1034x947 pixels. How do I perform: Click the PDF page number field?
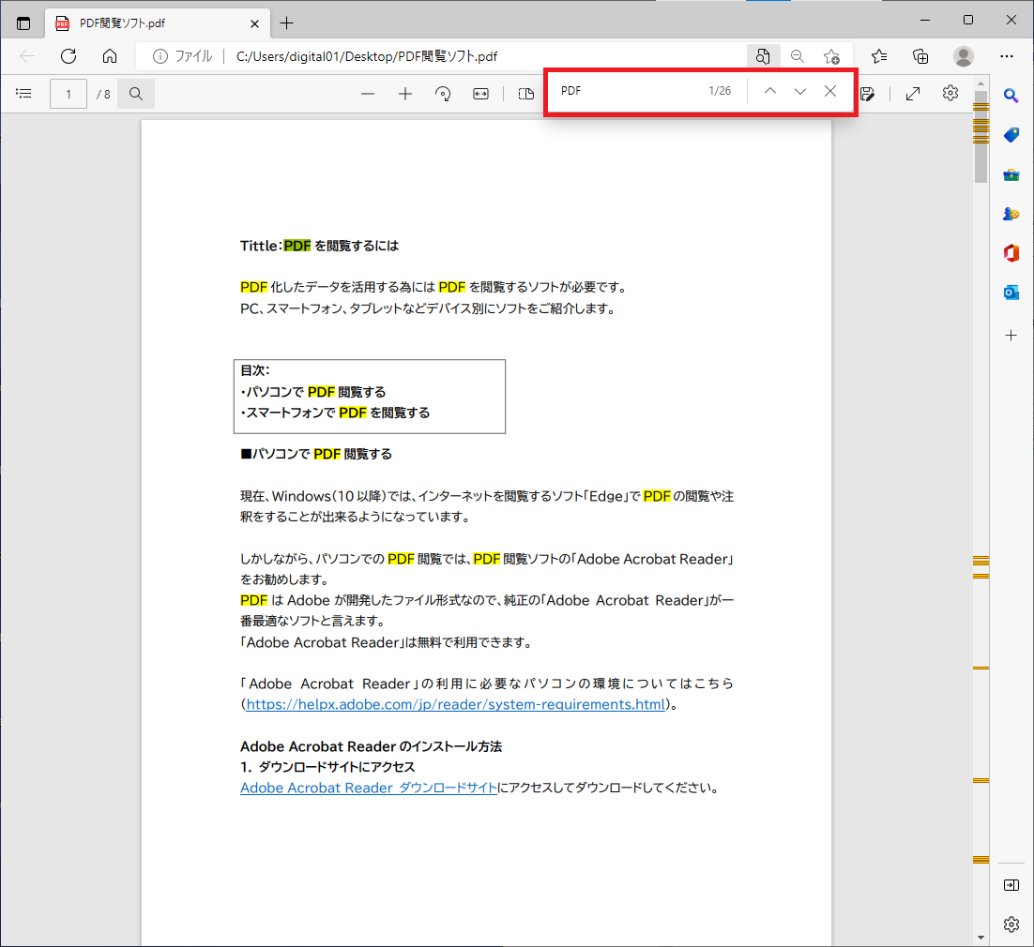(x=68, y=94)
